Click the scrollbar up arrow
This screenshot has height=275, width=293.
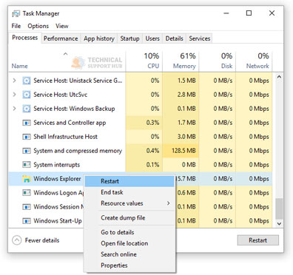[x=279, y=77]
